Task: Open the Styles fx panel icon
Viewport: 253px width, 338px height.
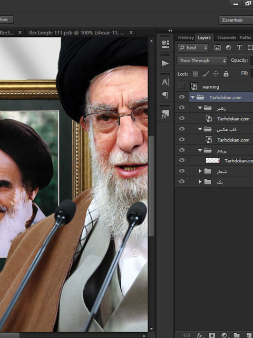Action: (x=165, y=114)
